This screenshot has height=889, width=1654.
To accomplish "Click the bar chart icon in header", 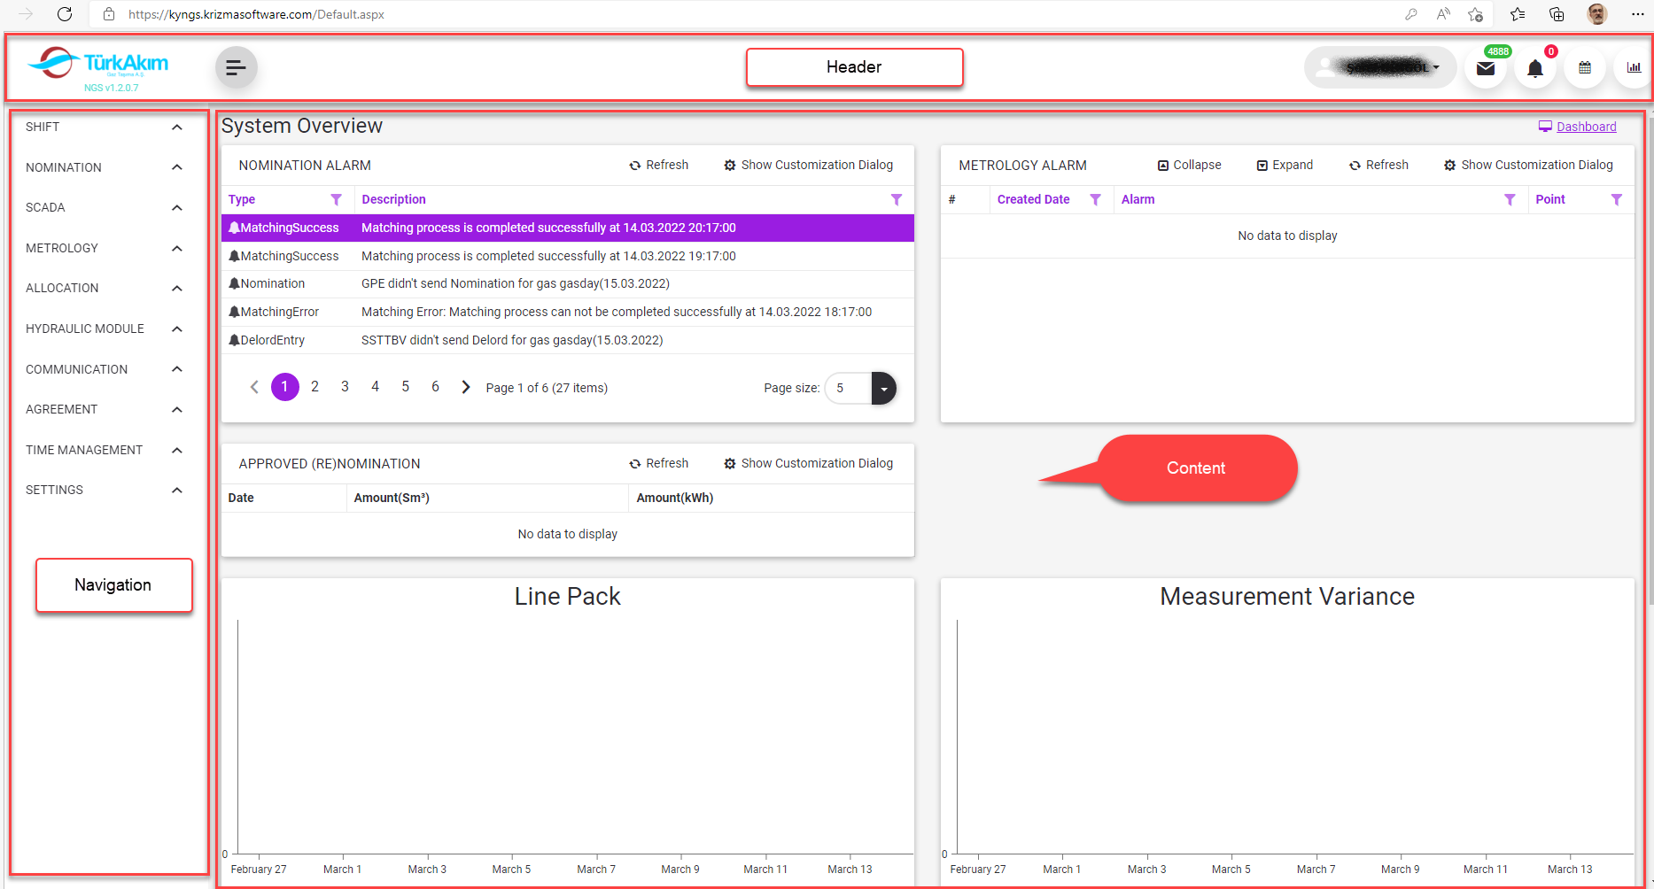I will click(x=1634, y=68).
